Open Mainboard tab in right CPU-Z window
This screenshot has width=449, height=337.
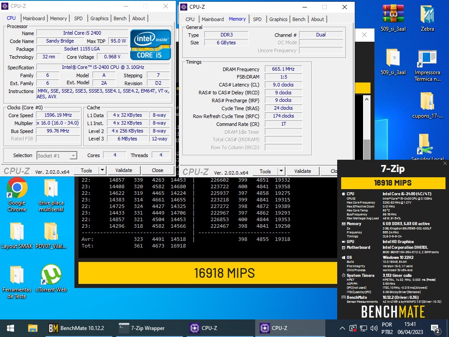213,19
